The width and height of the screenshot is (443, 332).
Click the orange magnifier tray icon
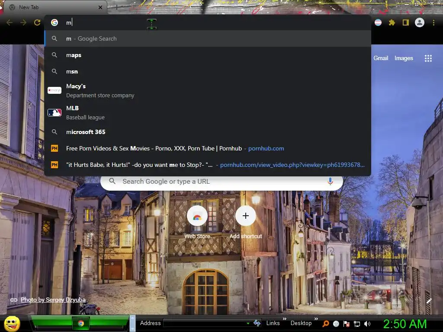[326, 324]
